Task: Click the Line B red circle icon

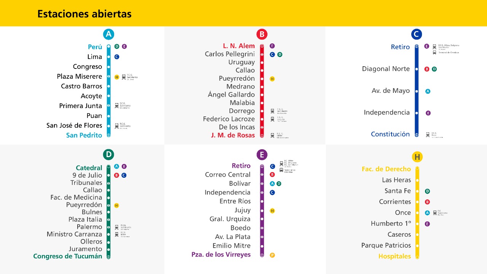Action: [262, 35]
